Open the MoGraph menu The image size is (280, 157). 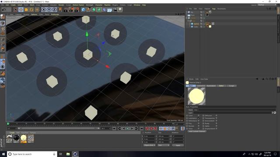[x=89, y=5]
